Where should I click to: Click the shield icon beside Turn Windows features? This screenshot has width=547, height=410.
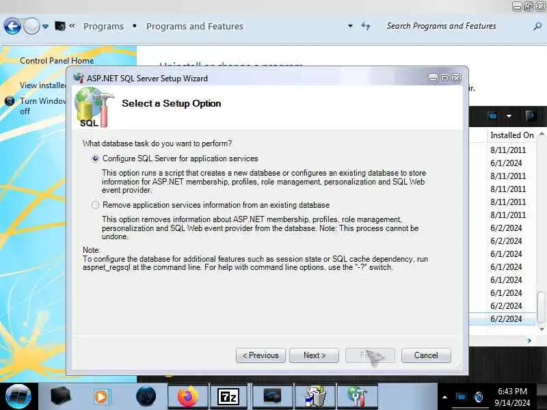(10, 101)
